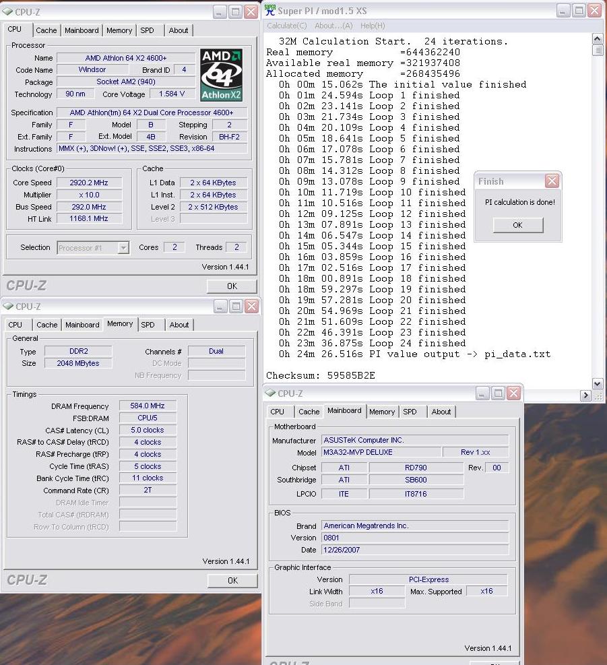Click the M3A32-MVP DELUXE model field
607x665 pixels.
(x=381, y=453)
